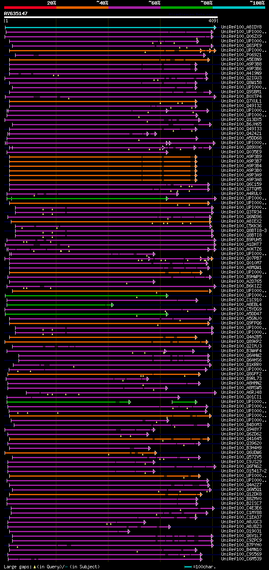269x570 pixels.
Task: Select hit label UniRef100_Q8W158
Action: [x=242, y=83]
